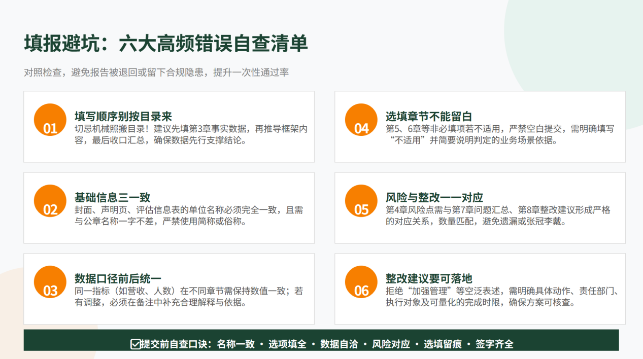The width and height of the screenshot is (643, 359).
Task: Click 风险对应 in the bottom banner
Action: [x=391, y=344]
